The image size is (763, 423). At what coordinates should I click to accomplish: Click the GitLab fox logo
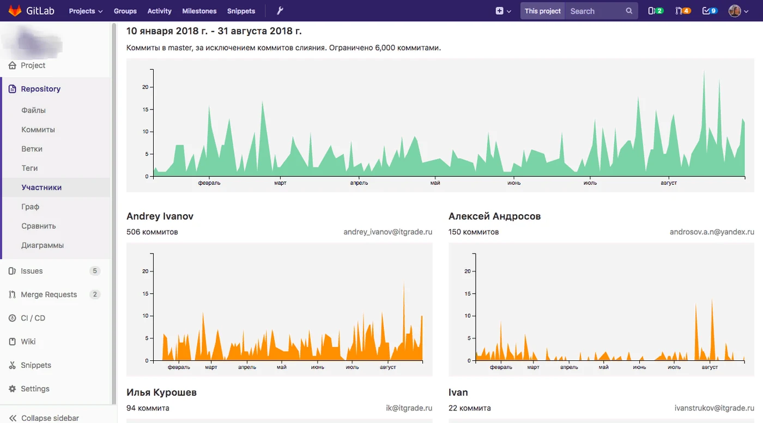[15, 11]
